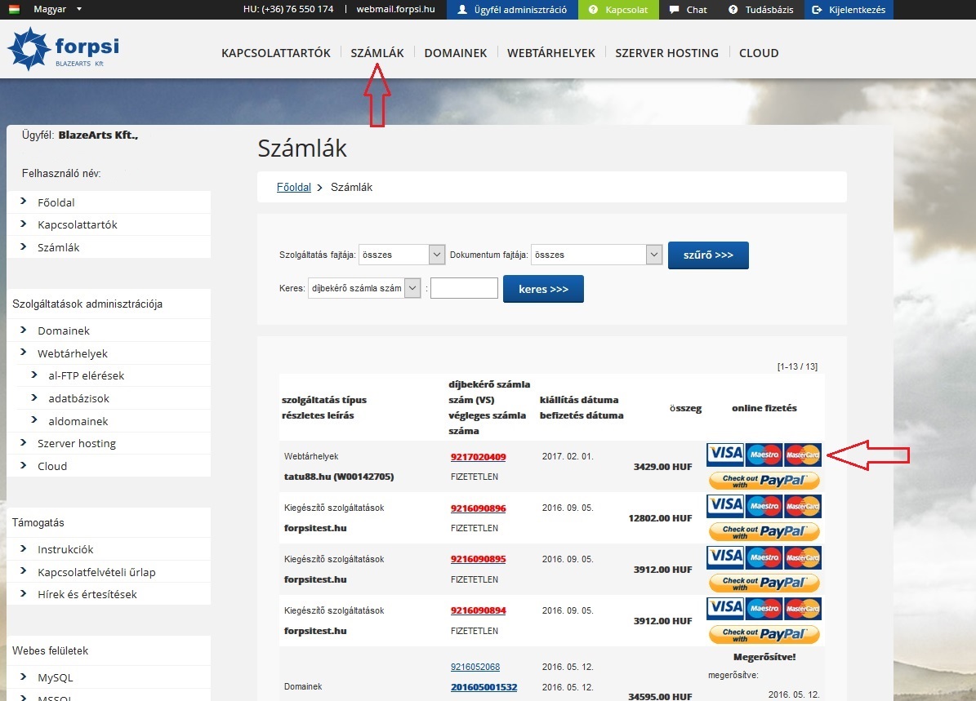Open KAPCSOLATTARTÓK menu

click(x=276, y=53)
